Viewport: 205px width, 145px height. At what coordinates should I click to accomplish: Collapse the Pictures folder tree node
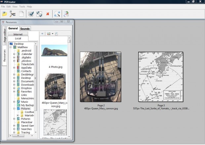click(14, 109)
